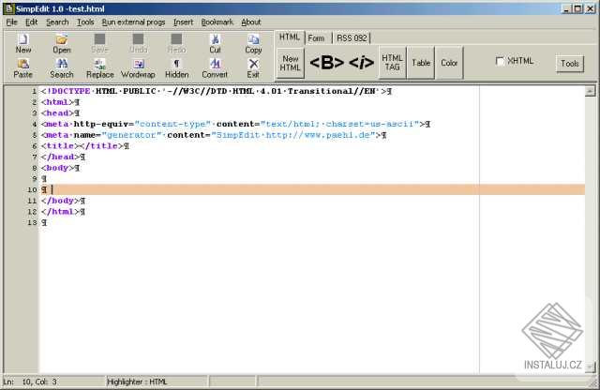Screen dimensions: 600x390
Task: Click the Redo toolbar icon
Action: 176,43
